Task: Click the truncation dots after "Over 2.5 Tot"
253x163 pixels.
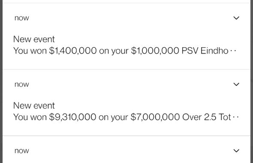Action: coord(235,117)
